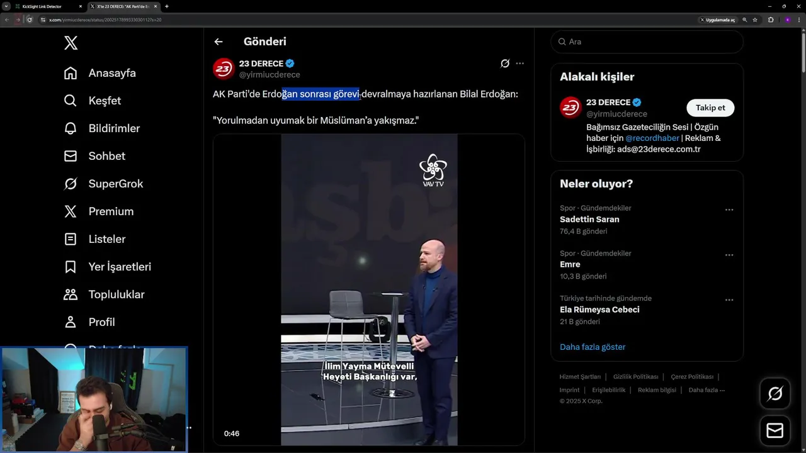Open Chrome three-dot menu

tap(799, 20)
